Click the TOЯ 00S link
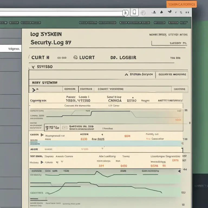Image resolution: width=208 pixels, height=208 pixels. click(x=175, y=58)
